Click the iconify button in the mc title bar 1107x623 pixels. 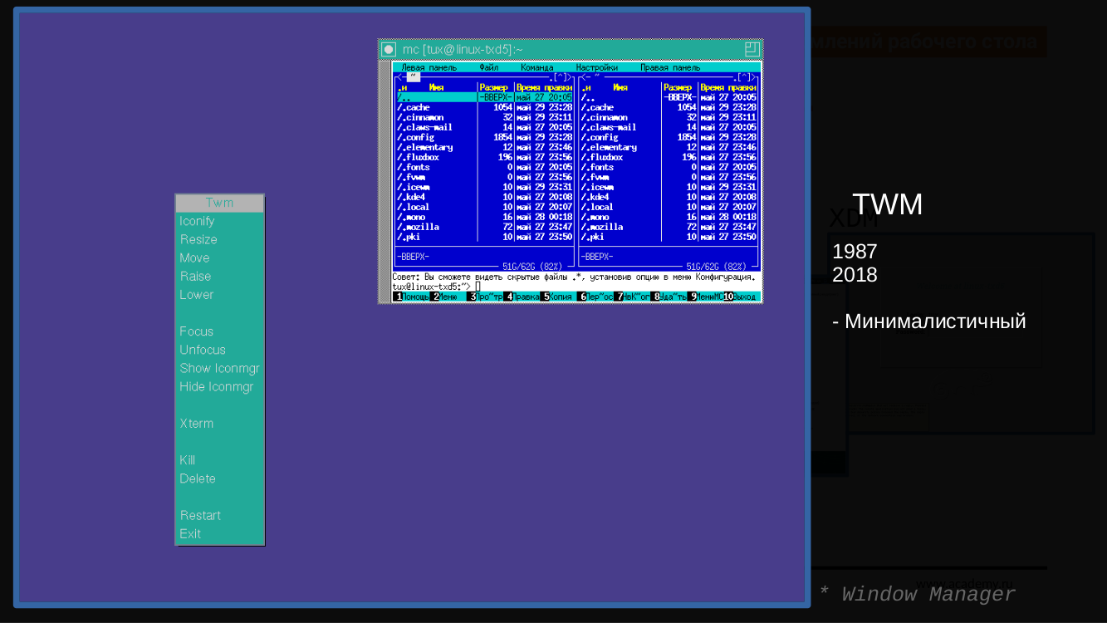point(389,49)
